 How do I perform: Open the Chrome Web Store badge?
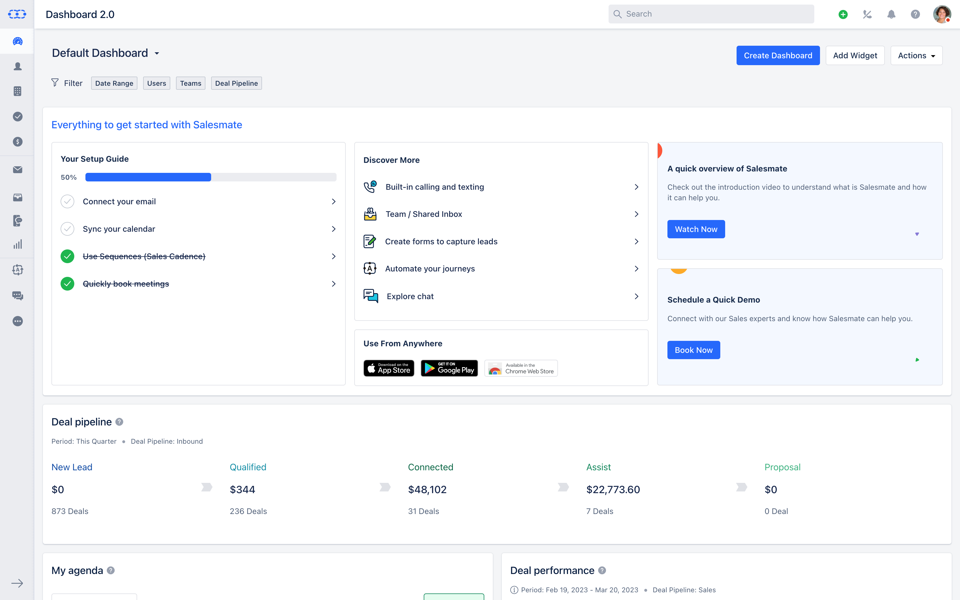tap(521, 368)
